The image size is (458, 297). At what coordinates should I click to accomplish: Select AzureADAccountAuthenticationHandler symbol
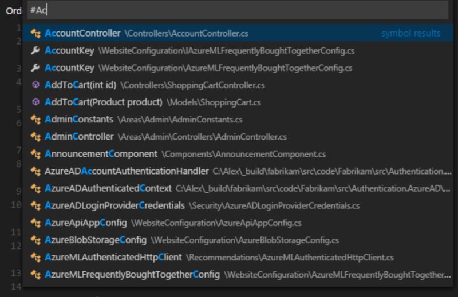238,171
